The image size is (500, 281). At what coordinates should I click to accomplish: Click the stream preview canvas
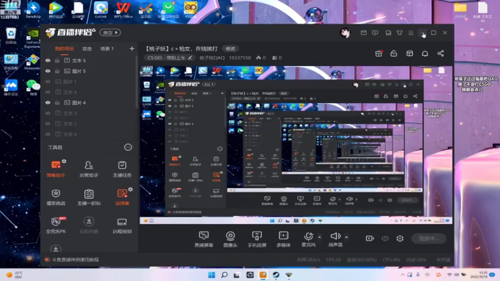point(296,145)
